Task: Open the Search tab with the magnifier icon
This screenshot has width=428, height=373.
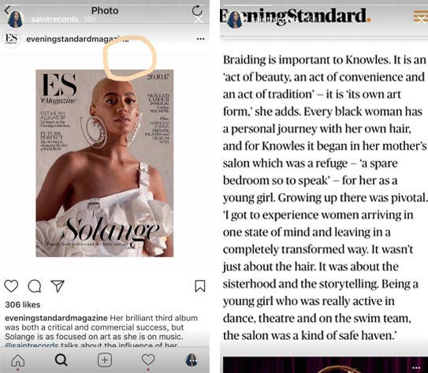Action: pyautogui.click(x=61, y=360)
